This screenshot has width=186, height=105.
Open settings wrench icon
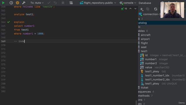[x=24, y=3]
